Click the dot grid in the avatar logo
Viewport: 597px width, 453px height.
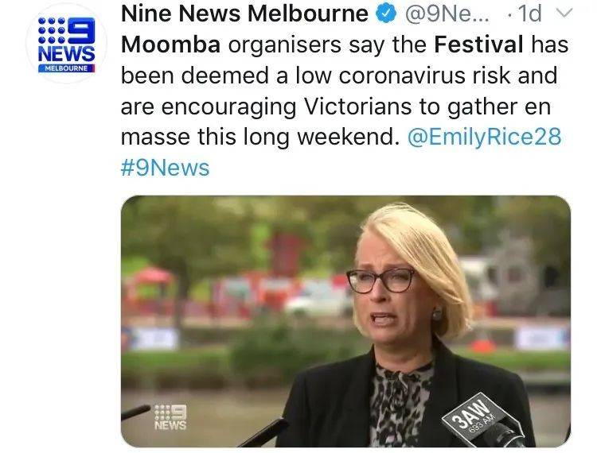point(52,30)
